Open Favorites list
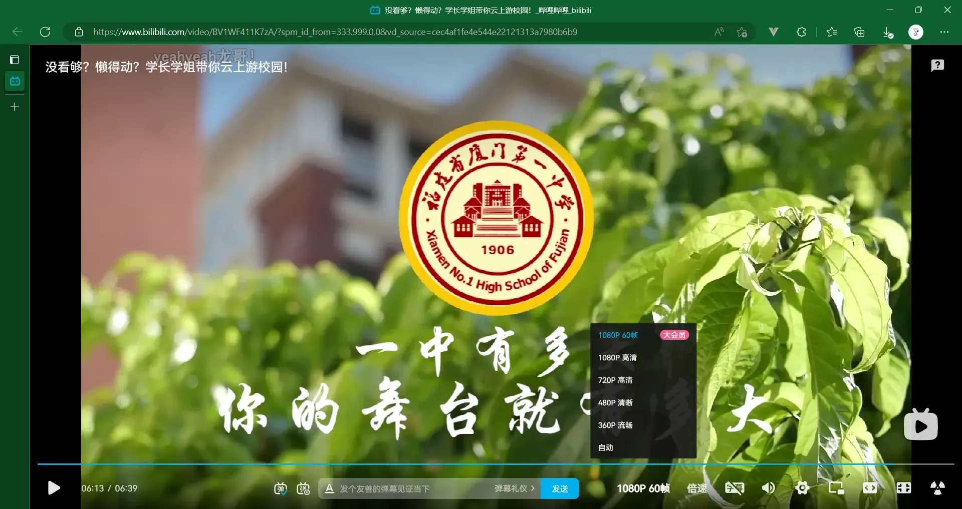962x509 pixels. point(832,32)
